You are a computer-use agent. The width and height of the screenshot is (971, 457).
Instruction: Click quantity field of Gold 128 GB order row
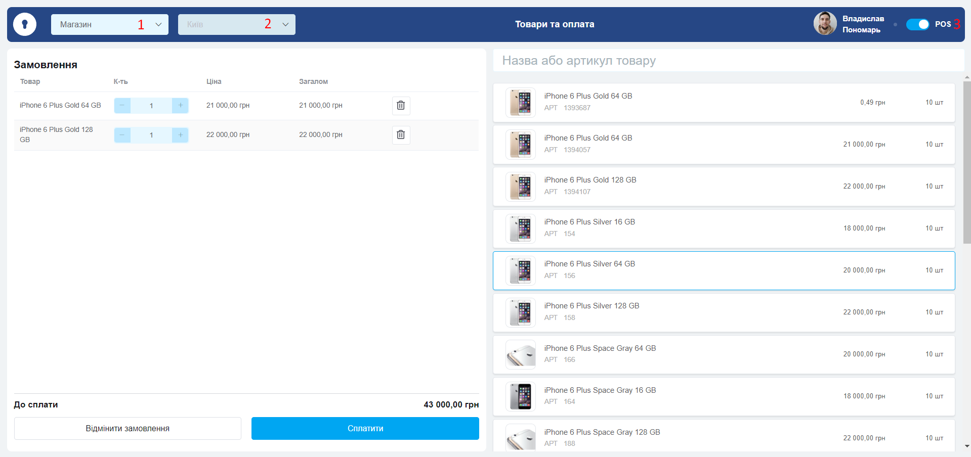pyautogui.click(x=151, y=135)
